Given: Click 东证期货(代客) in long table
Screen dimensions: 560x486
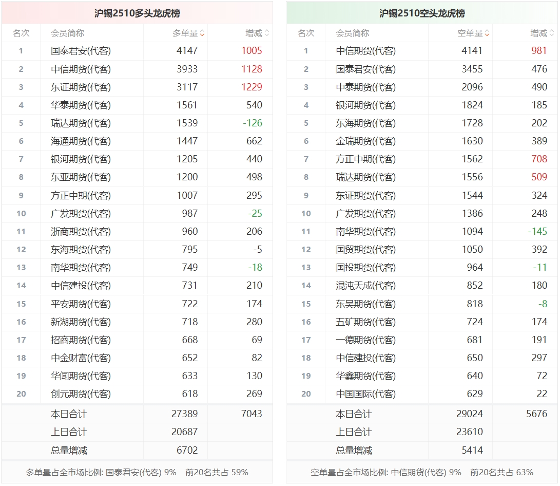Looking at the screenshot, I should click(81, 87).
